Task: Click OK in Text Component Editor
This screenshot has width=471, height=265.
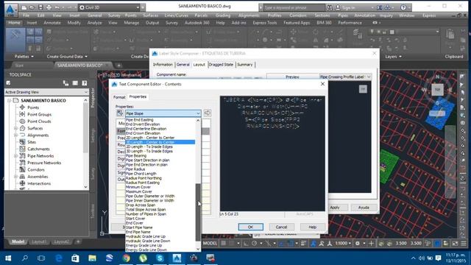Action: tap(250, 227)
